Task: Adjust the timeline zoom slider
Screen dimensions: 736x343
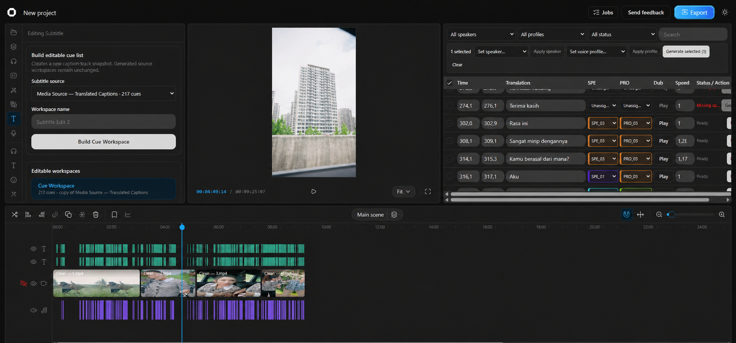Action: (689, 214)
